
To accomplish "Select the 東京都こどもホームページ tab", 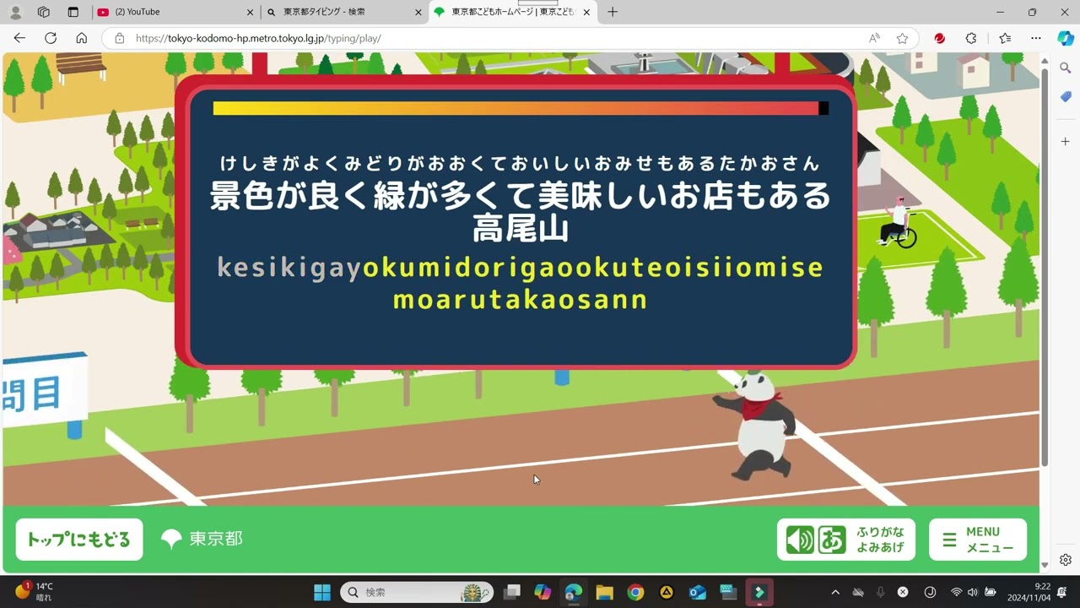I will [513, 12].
